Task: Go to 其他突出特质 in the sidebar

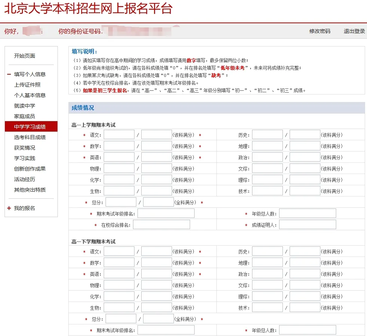Action: pyautogui.click(x=30, y=190)
